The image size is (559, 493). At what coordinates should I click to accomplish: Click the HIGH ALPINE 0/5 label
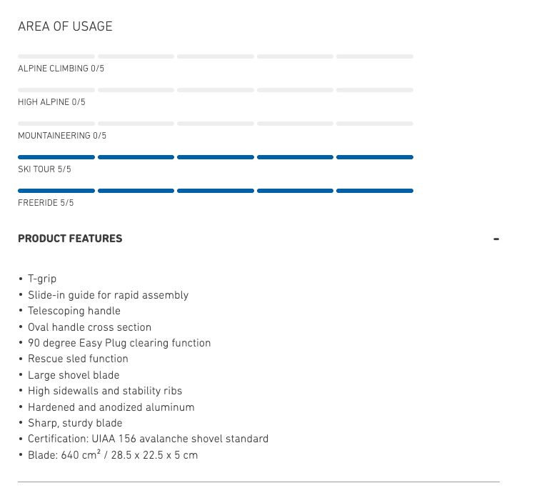click(51, 102)
